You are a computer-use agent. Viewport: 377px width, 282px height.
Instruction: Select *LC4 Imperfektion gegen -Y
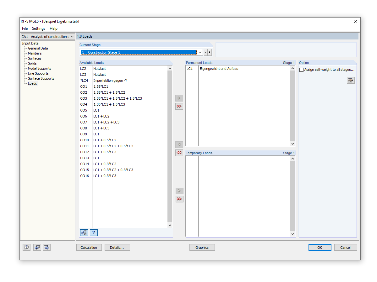[x=123, y=81]
